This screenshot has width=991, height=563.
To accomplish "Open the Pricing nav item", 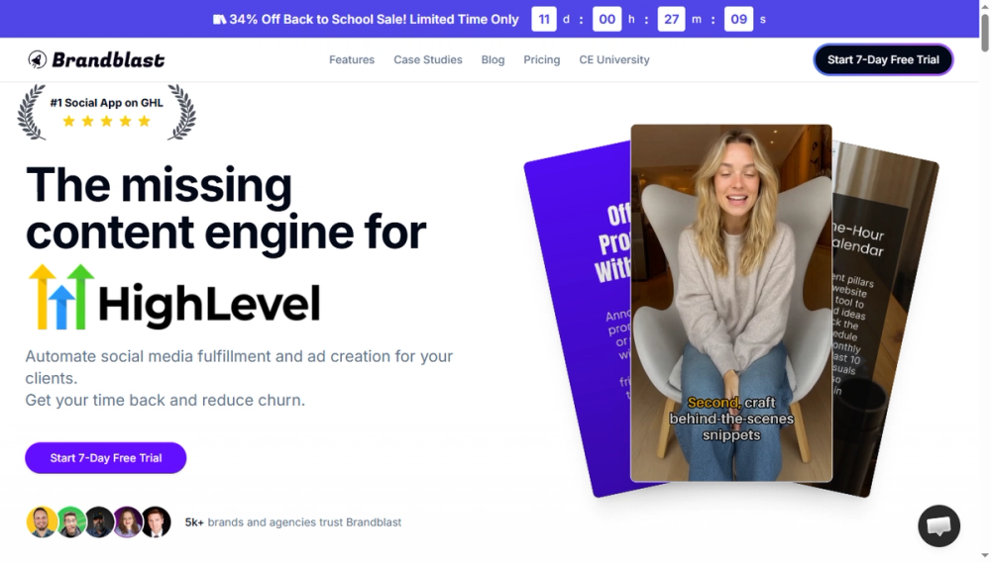I will coord(542,59).
